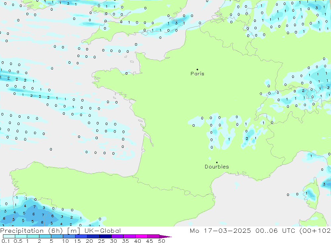Pick the lightest 0.1–0.5 legend color swatch
The image size is (331, 243).
click(9, 236)
